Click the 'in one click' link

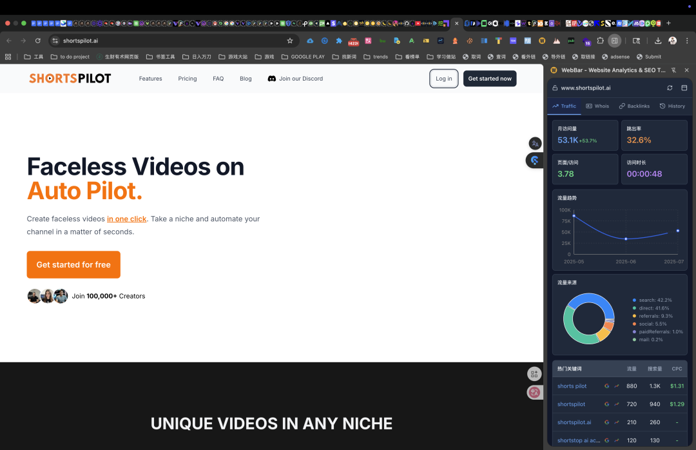[x=126, y=219]
